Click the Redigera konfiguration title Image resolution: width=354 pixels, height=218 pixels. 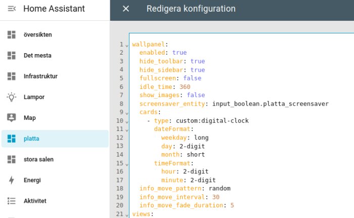click(191, 9)
